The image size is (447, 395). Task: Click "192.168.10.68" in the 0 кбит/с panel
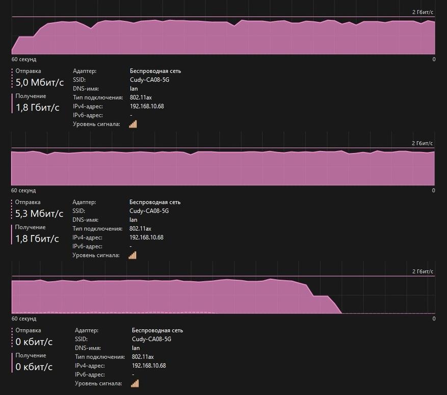[149, 365]
